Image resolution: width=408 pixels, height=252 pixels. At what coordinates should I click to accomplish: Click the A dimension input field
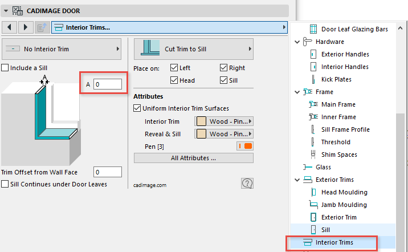tap(107, 84)
